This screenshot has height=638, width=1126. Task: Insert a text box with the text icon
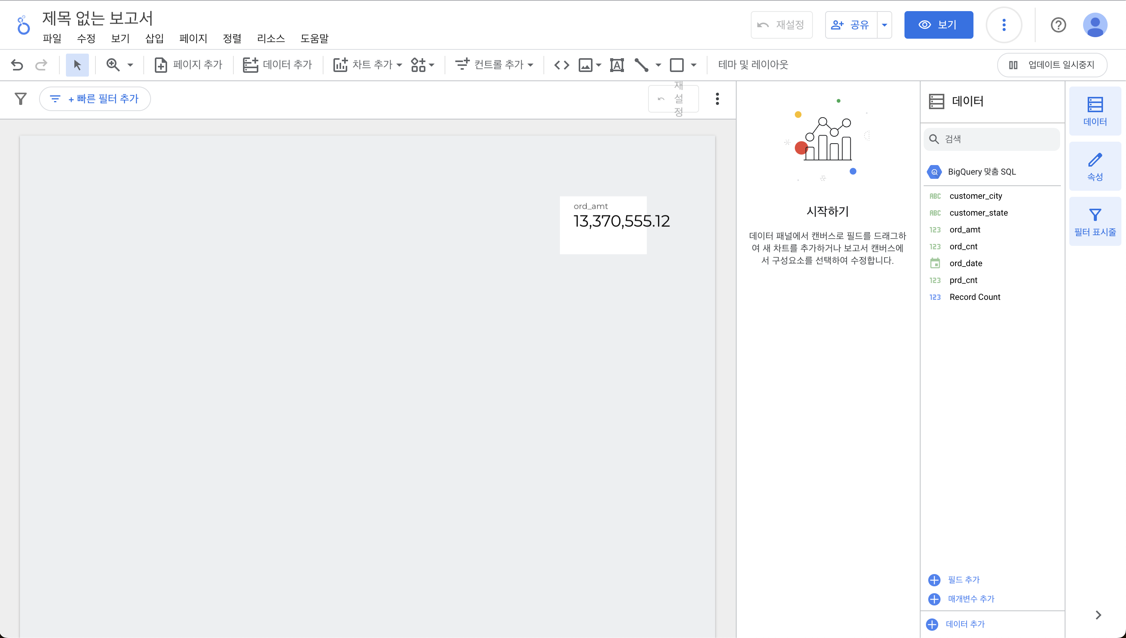[x=617, y=65]
